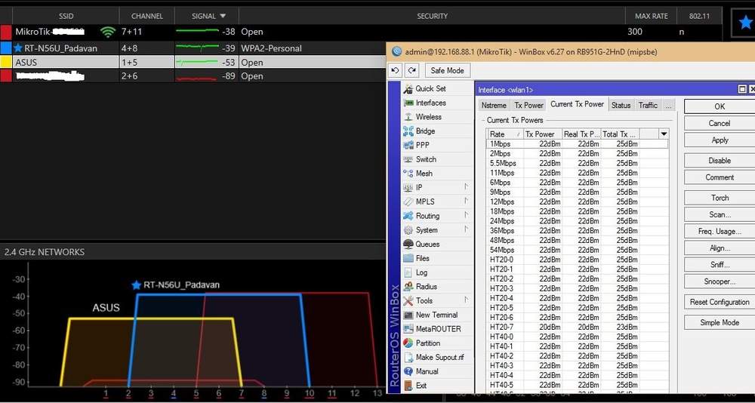Click the Partition pie icon
The height and width of the screenshot is (403, 755).
click(408, 343)
